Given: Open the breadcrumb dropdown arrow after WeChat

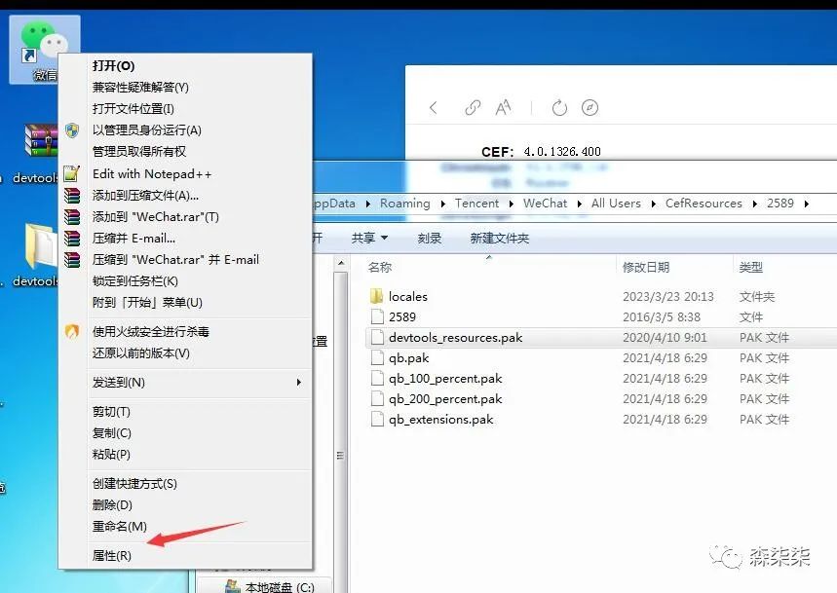Looking at the screenshot, I should point(579,204).
